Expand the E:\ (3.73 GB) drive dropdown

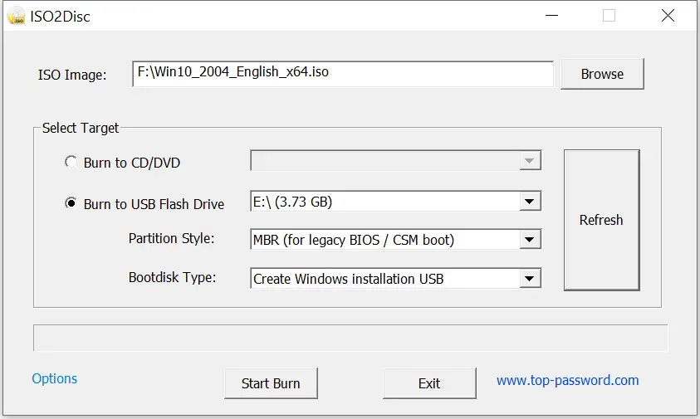click(x=530, y=202)
